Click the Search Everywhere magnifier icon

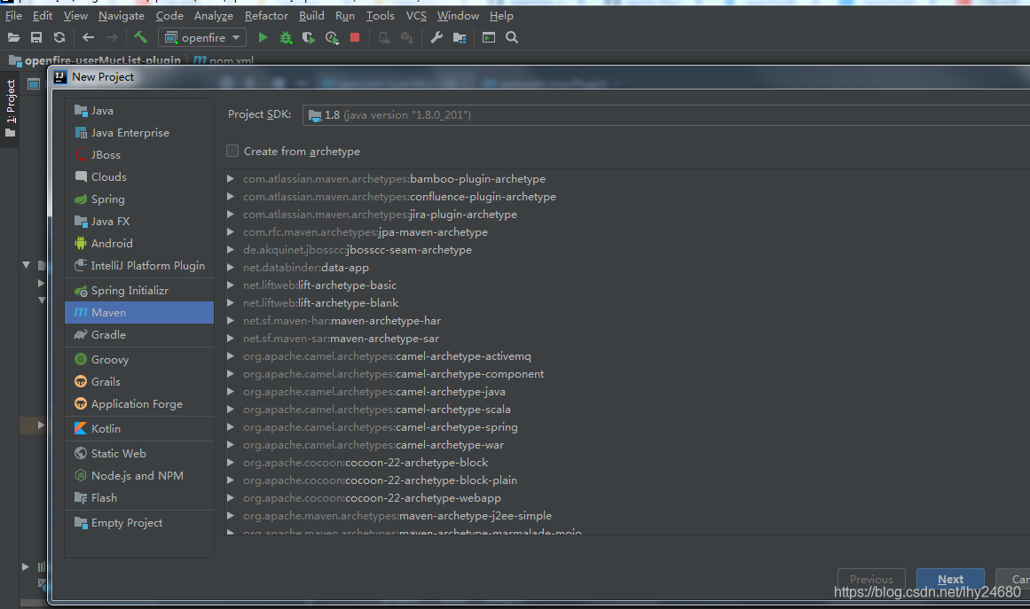(x=512, y=37)
